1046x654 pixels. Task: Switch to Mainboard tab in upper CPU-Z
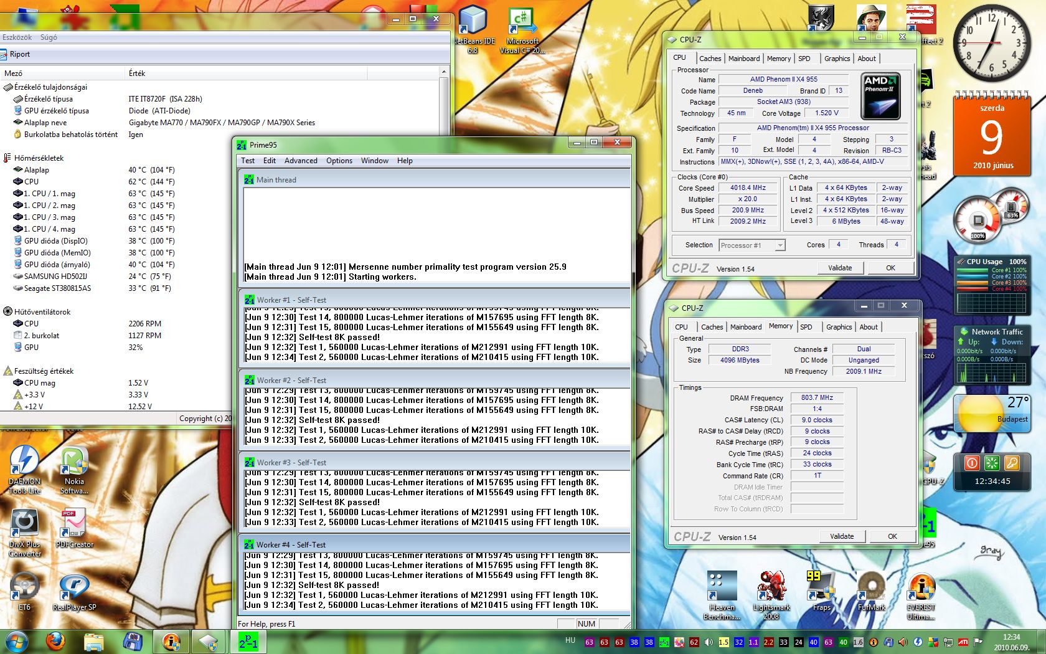(744, 59)
